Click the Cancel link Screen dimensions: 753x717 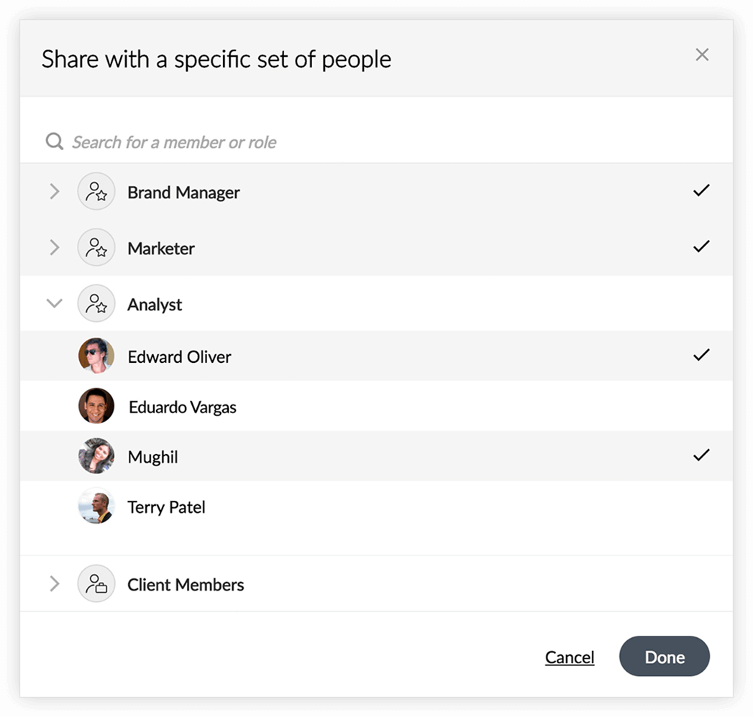pos(570,657)
